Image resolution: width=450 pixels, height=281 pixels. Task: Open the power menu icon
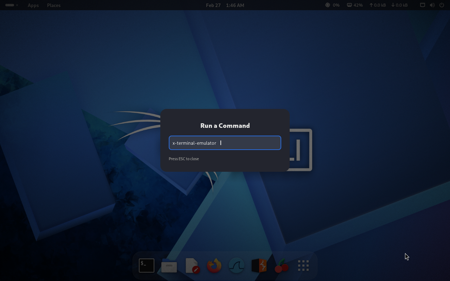[442, 5]
